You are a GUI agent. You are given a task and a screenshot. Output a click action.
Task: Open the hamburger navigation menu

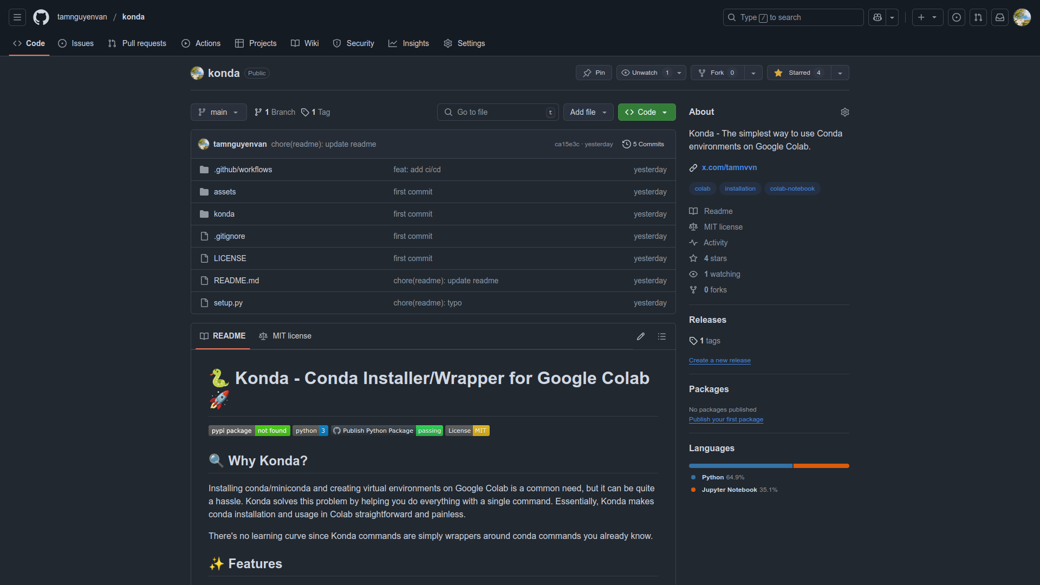pos(17,17)
